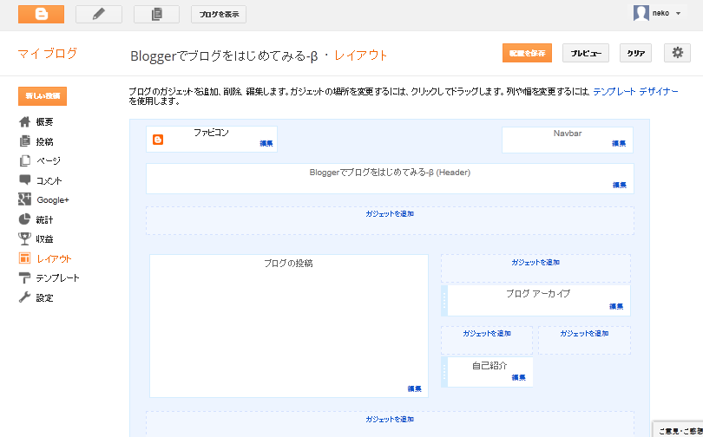The width and height of the screenshot is (703, 437).
Task: Click the プレビュー button
Action: (x=586, y=53)
